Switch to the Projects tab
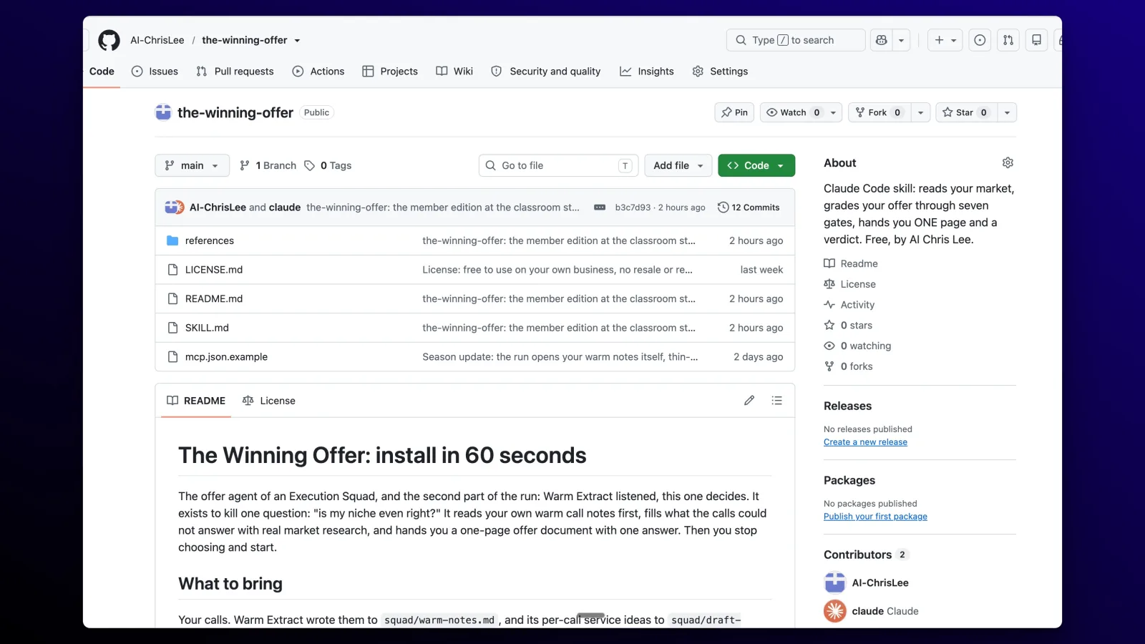The width and height of the screenshot is (1145, 644). coord(390,72)
